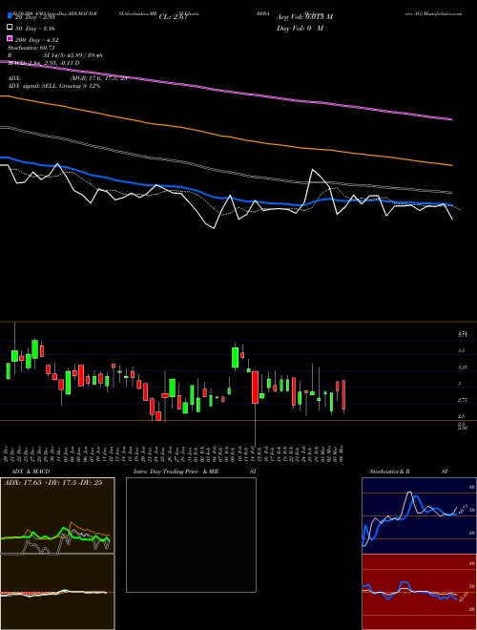
Task: Click the MACD values line
Action: pyautogui.click(x=43, y=63)
